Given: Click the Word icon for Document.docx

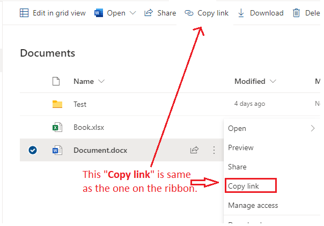Looking at the screenshot, I should click(x=57, y=150).
